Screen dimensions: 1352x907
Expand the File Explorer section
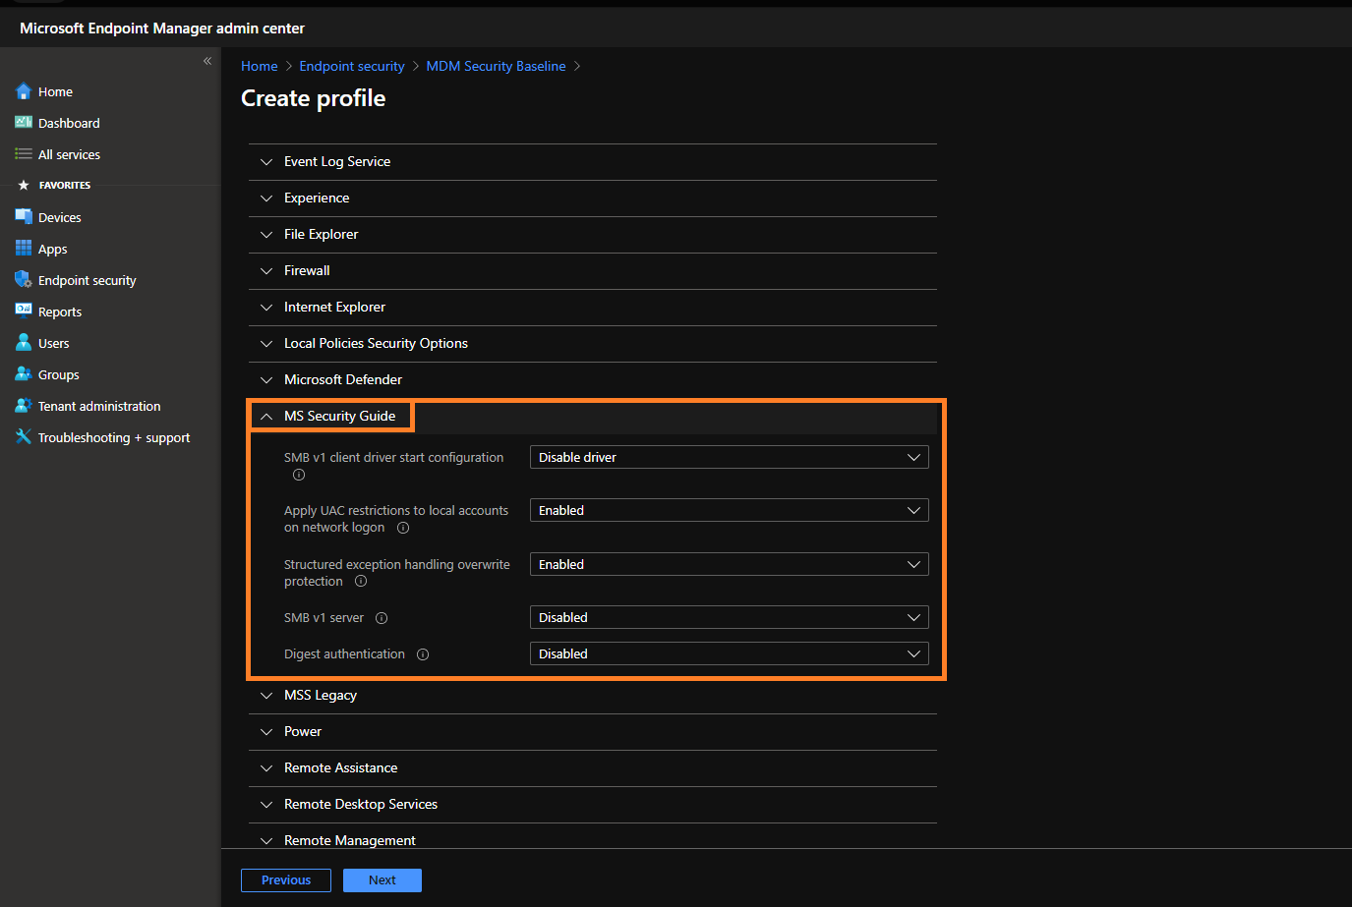[x=593, y=234]
